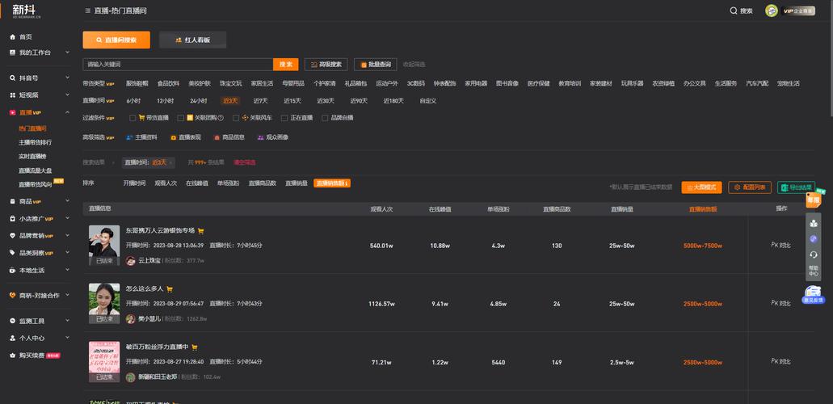Collapse the 直播 sidebar section

[66, 112]
